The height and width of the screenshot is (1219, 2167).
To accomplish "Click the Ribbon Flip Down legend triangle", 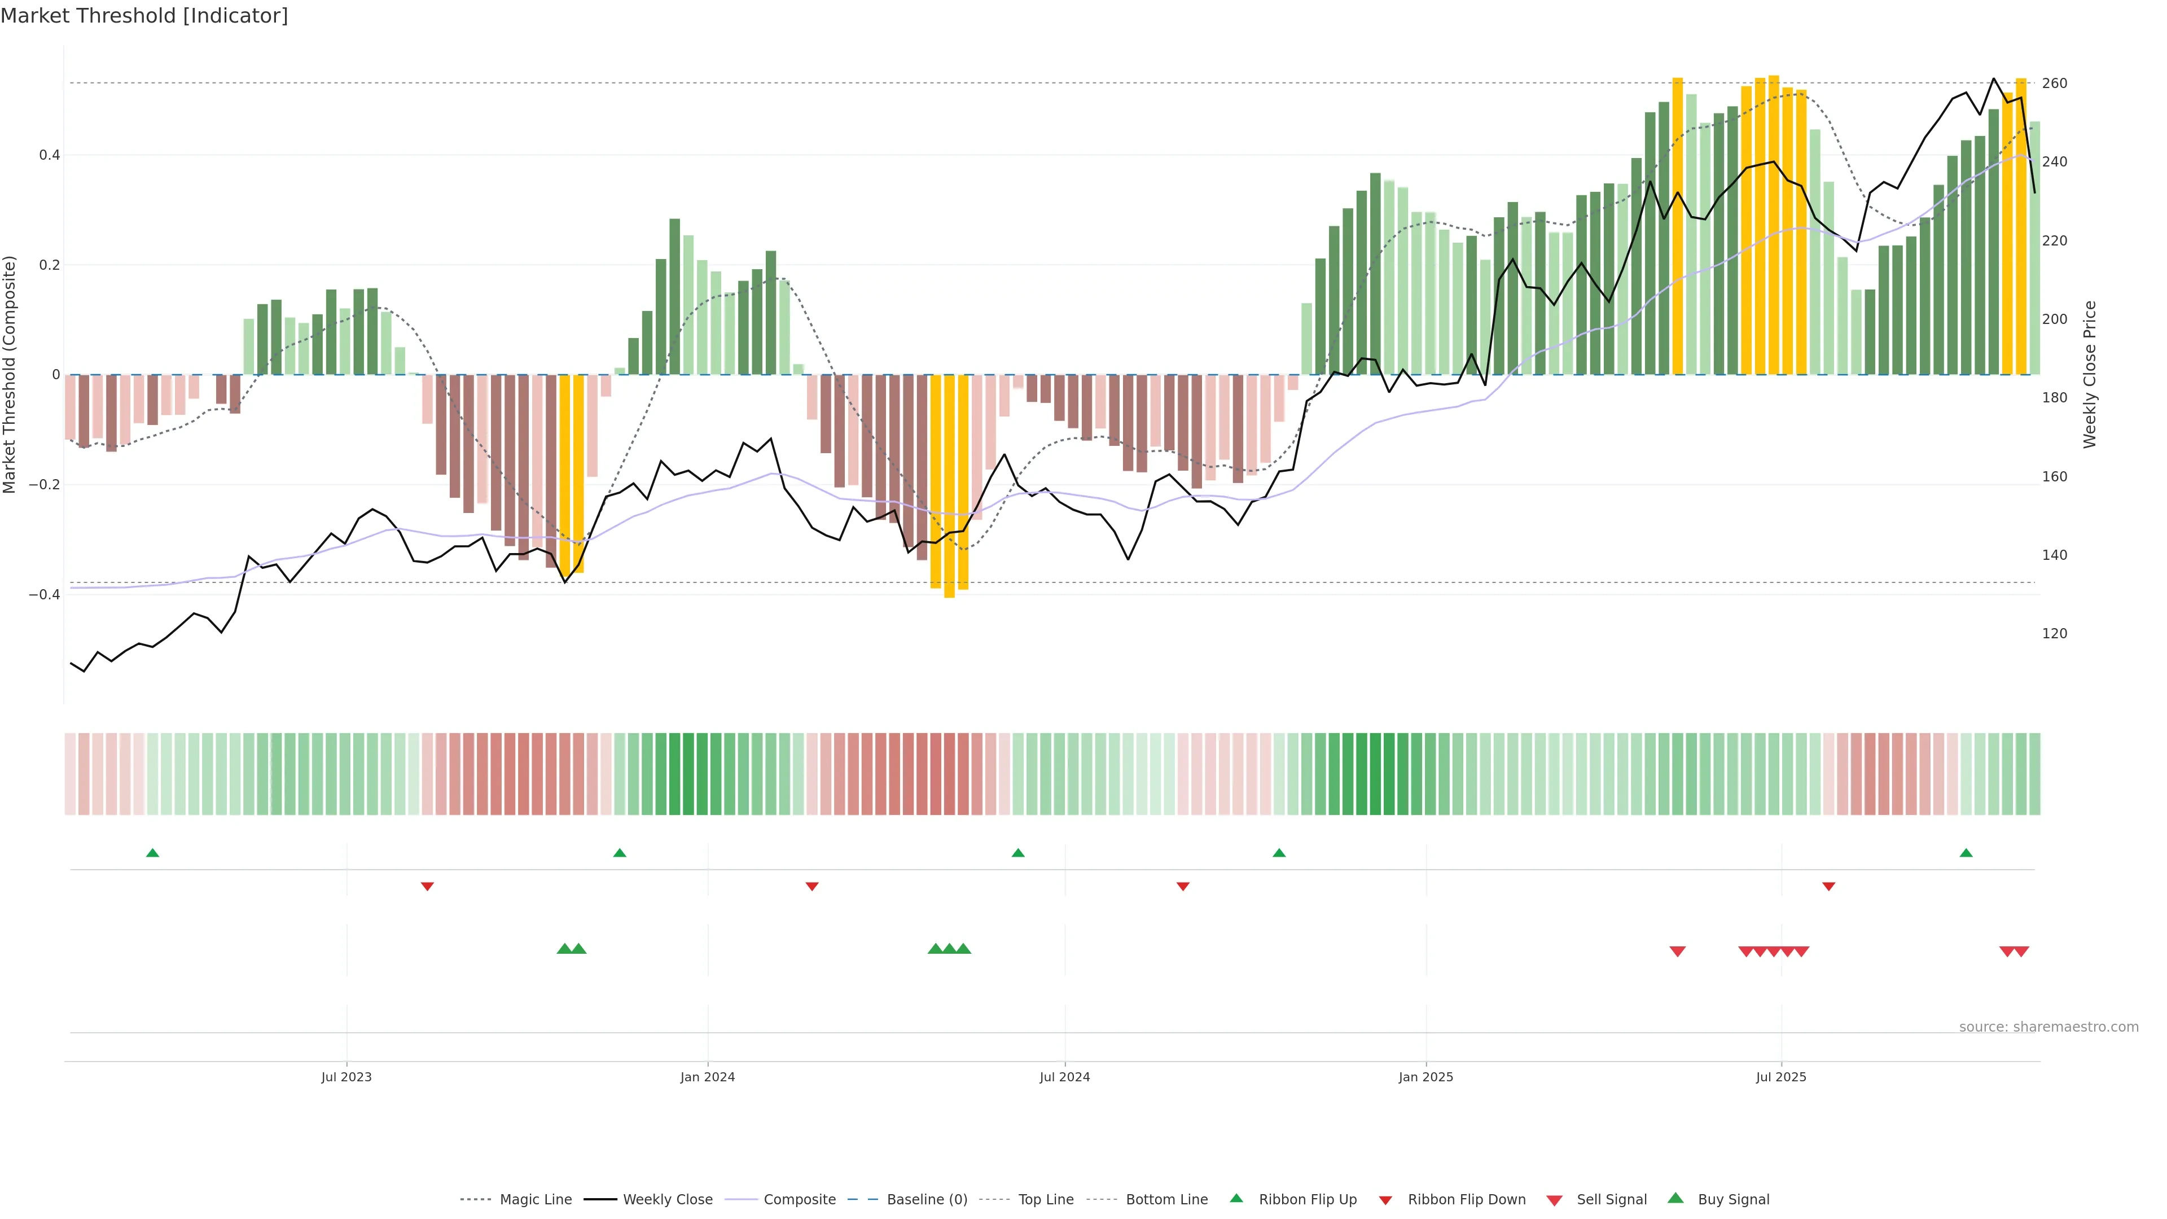I will (x=1385, y=1200).
